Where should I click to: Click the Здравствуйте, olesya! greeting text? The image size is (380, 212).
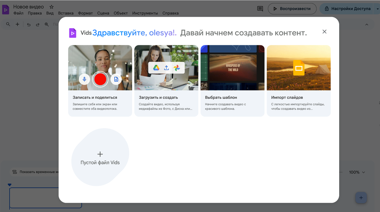(x=135, y=33)
